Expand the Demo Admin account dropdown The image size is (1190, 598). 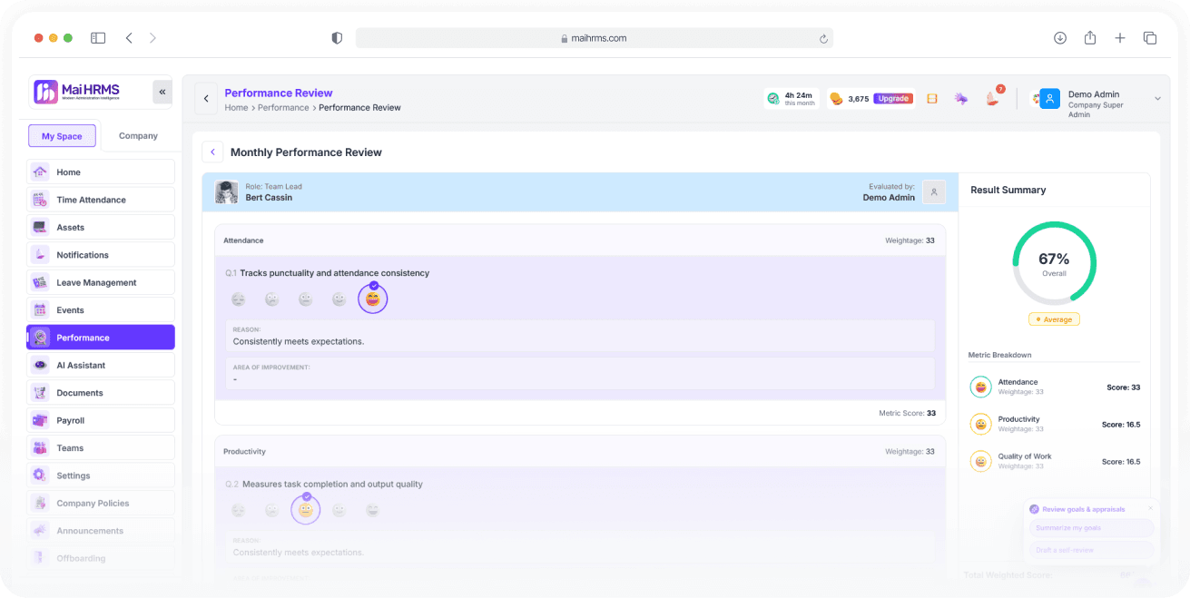[1157, 99]
